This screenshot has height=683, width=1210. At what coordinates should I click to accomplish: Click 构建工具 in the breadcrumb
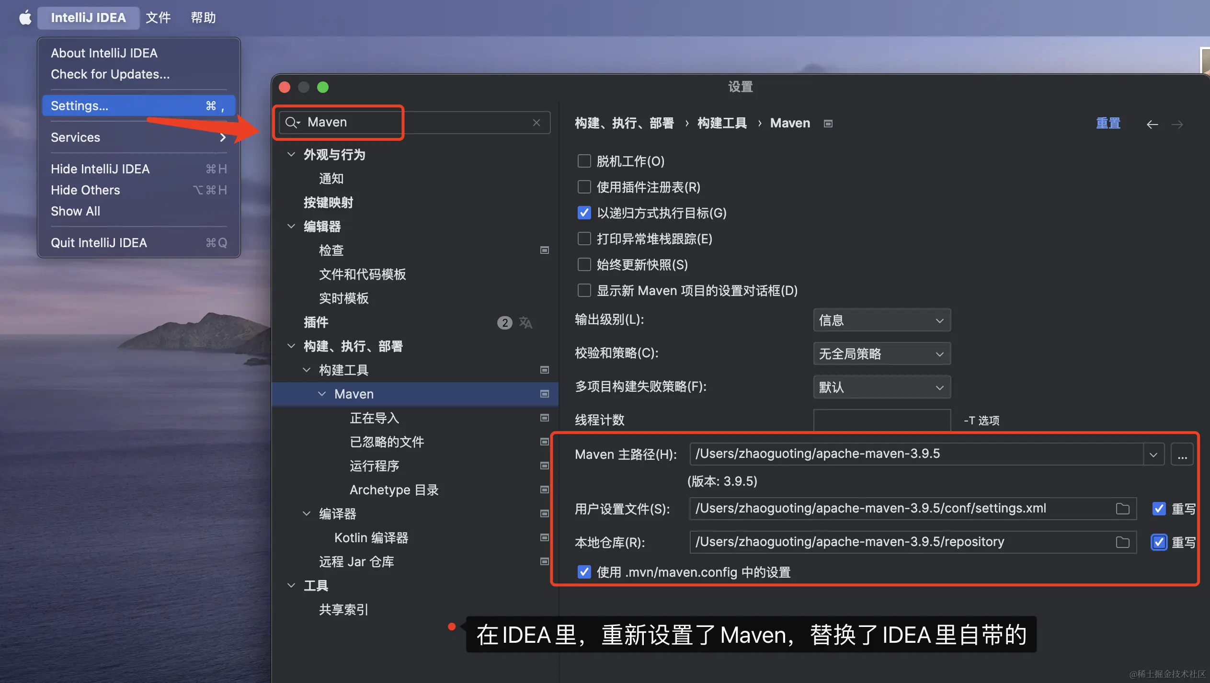point(722,124)
